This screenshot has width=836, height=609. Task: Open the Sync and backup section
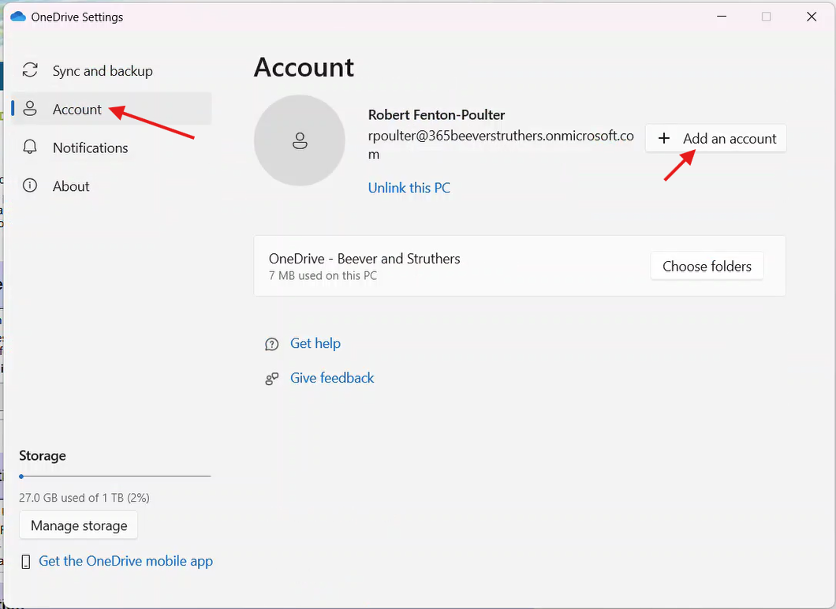coord(103,71)
